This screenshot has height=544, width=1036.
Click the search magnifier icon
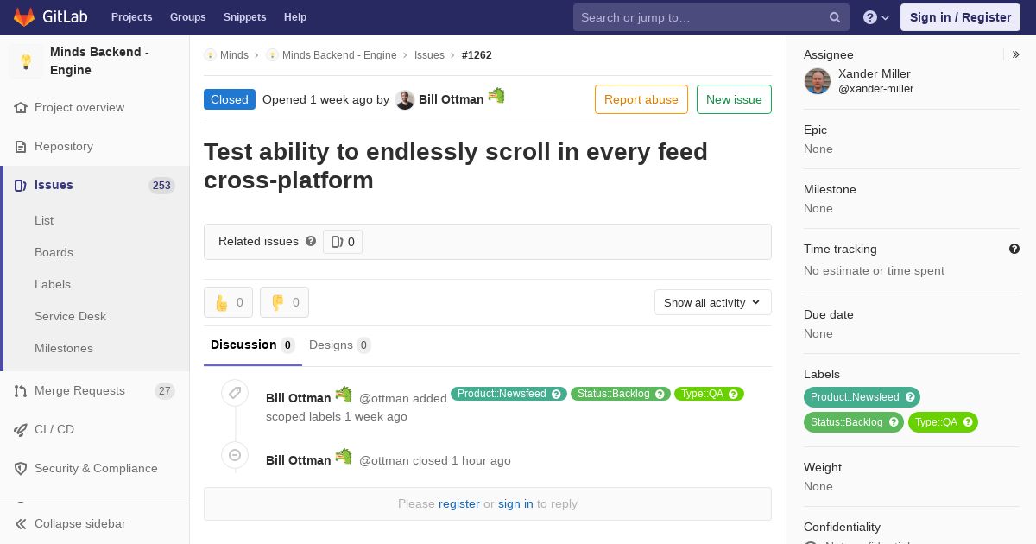(835, 17)
